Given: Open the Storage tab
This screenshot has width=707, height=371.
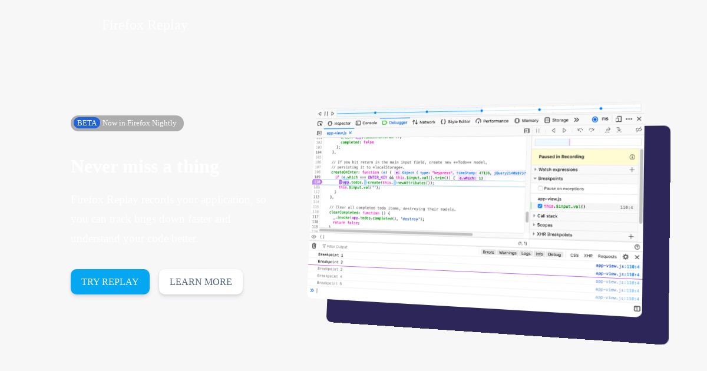Looking at the screenshot, I should [x=556, y=120].
